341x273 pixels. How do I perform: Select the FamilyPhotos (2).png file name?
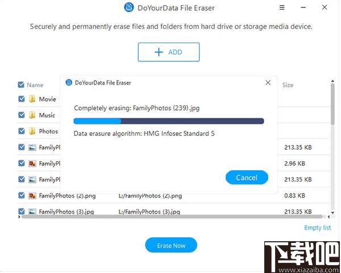[67, 196]
